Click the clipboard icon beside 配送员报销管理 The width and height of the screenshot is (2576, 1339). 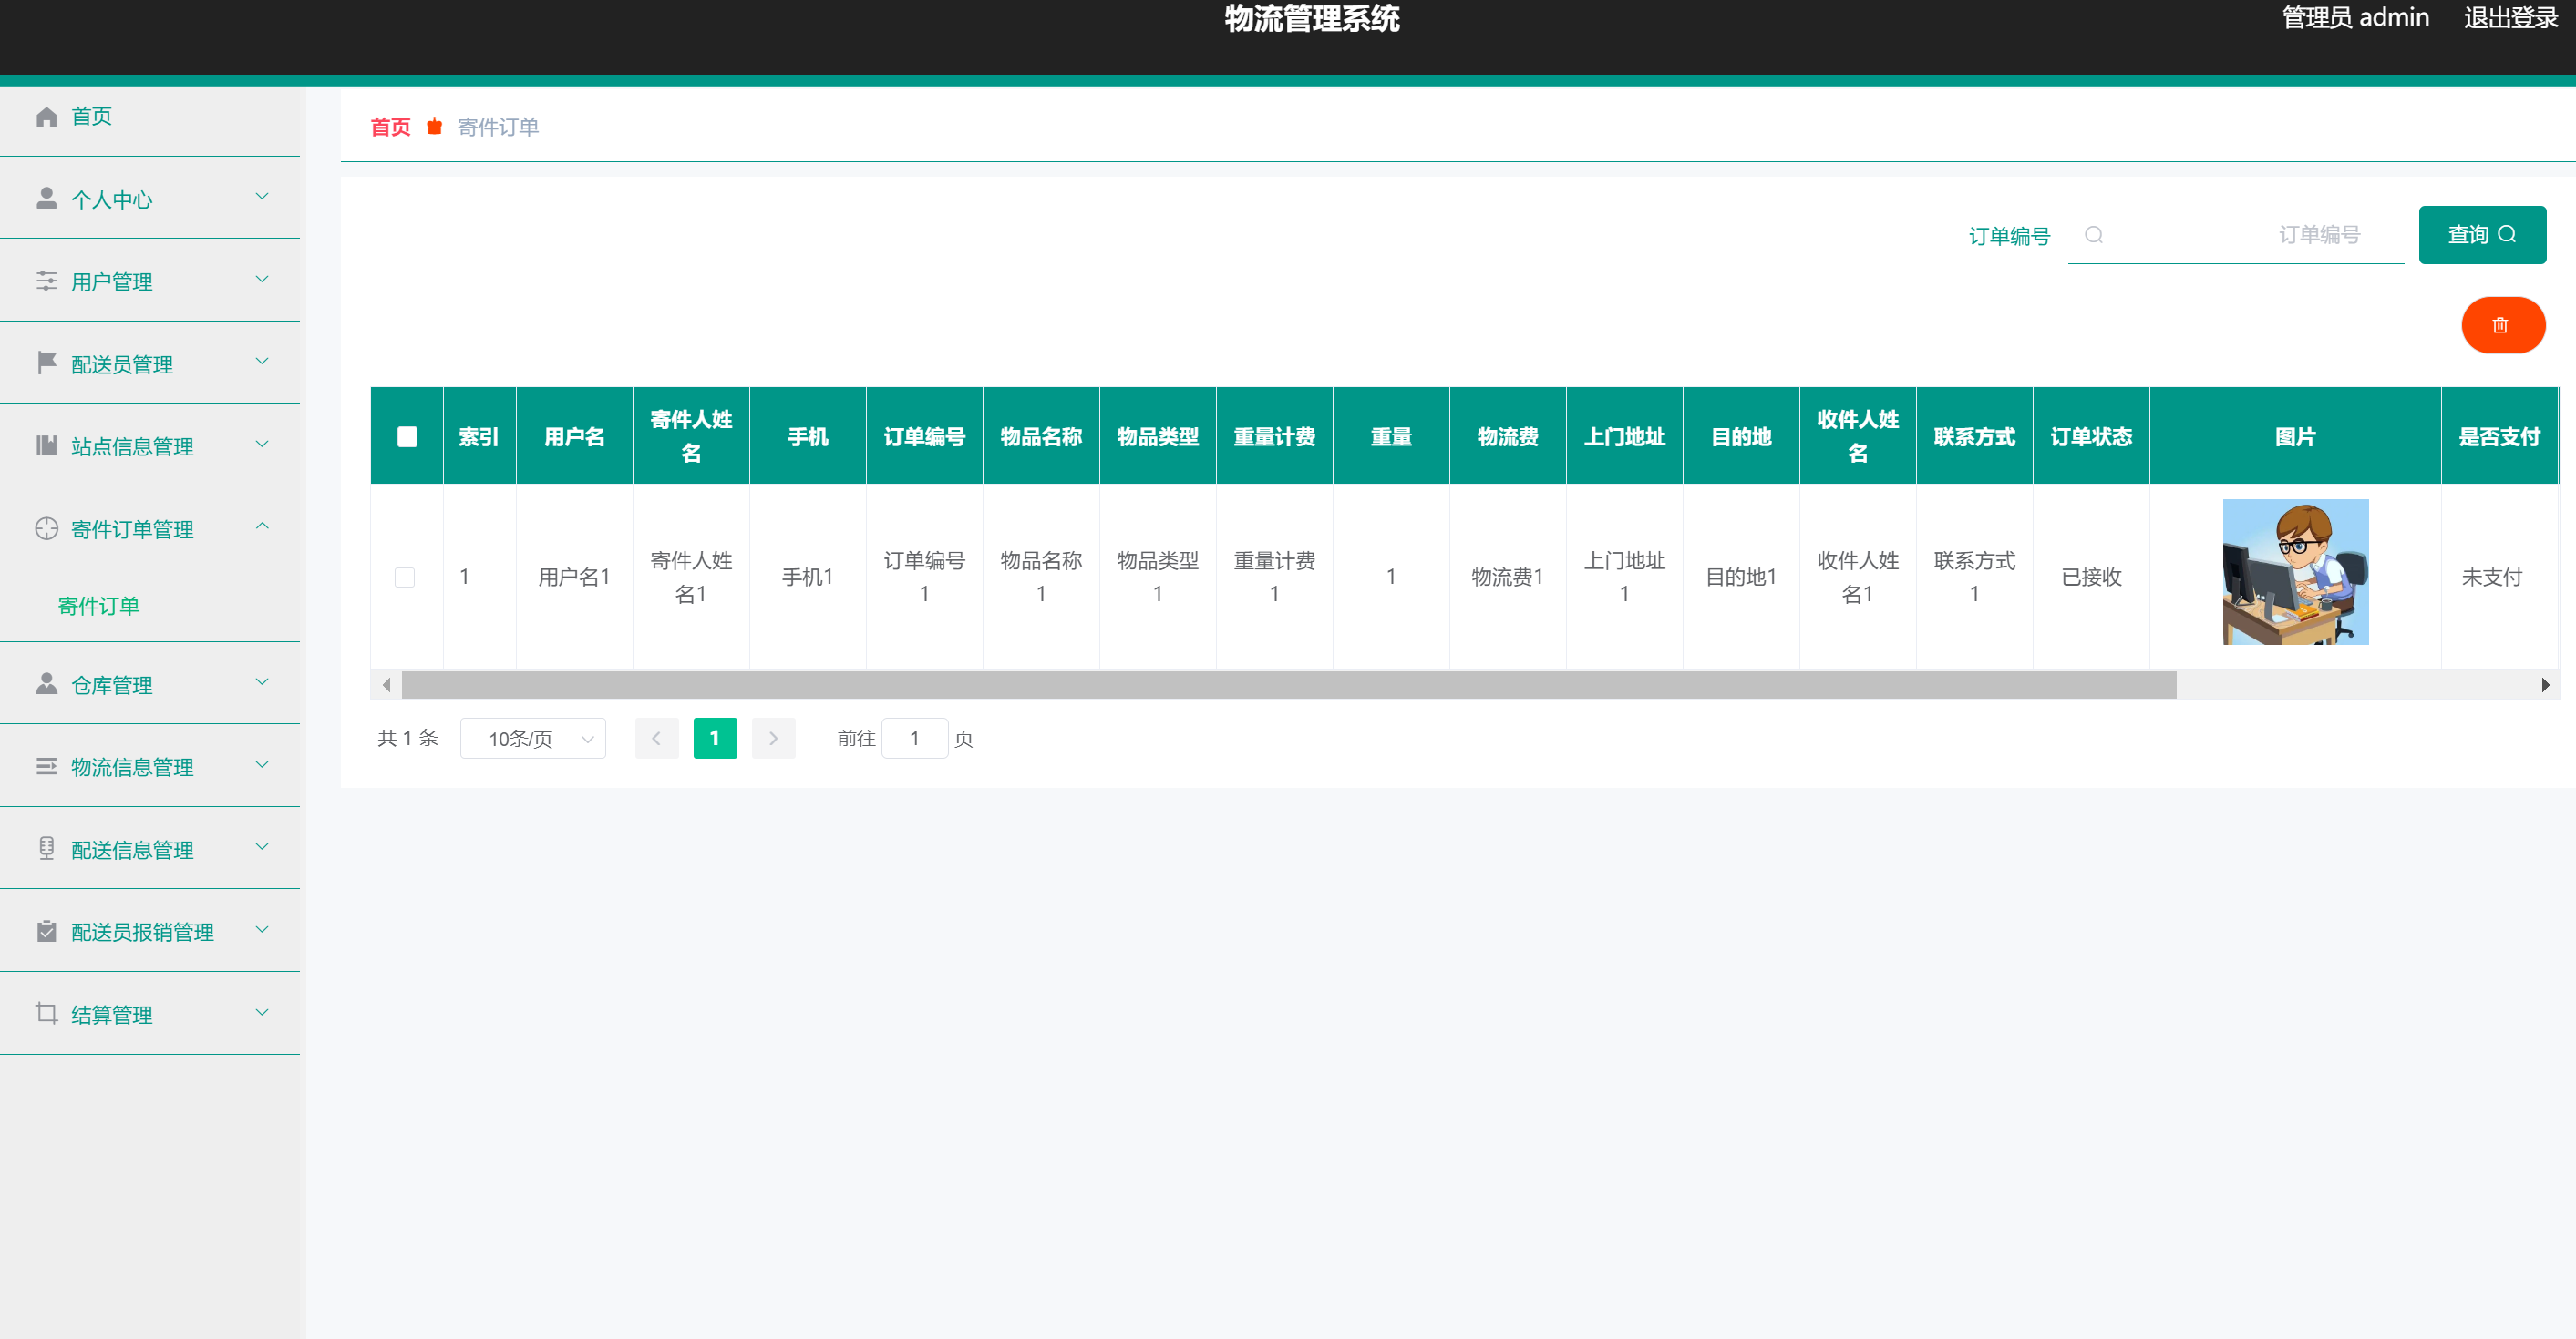point(46,931)
